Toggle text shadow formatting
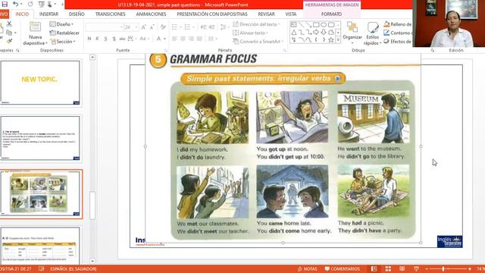The image size is (485, 273). (114, 39)
